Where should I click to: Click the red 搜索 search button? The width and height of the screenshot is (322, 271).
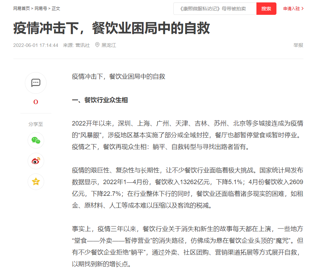pyautogui.click(x=266, y=9)
